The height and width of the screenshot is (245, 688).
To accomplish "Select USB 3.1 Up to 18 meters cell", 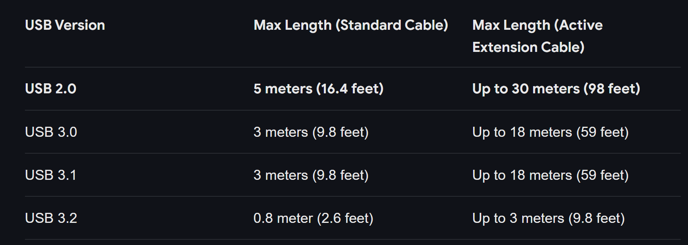I will coord(550,175).
